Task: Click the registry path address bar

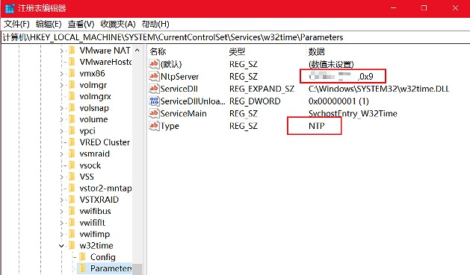Action: click(235, 37)
